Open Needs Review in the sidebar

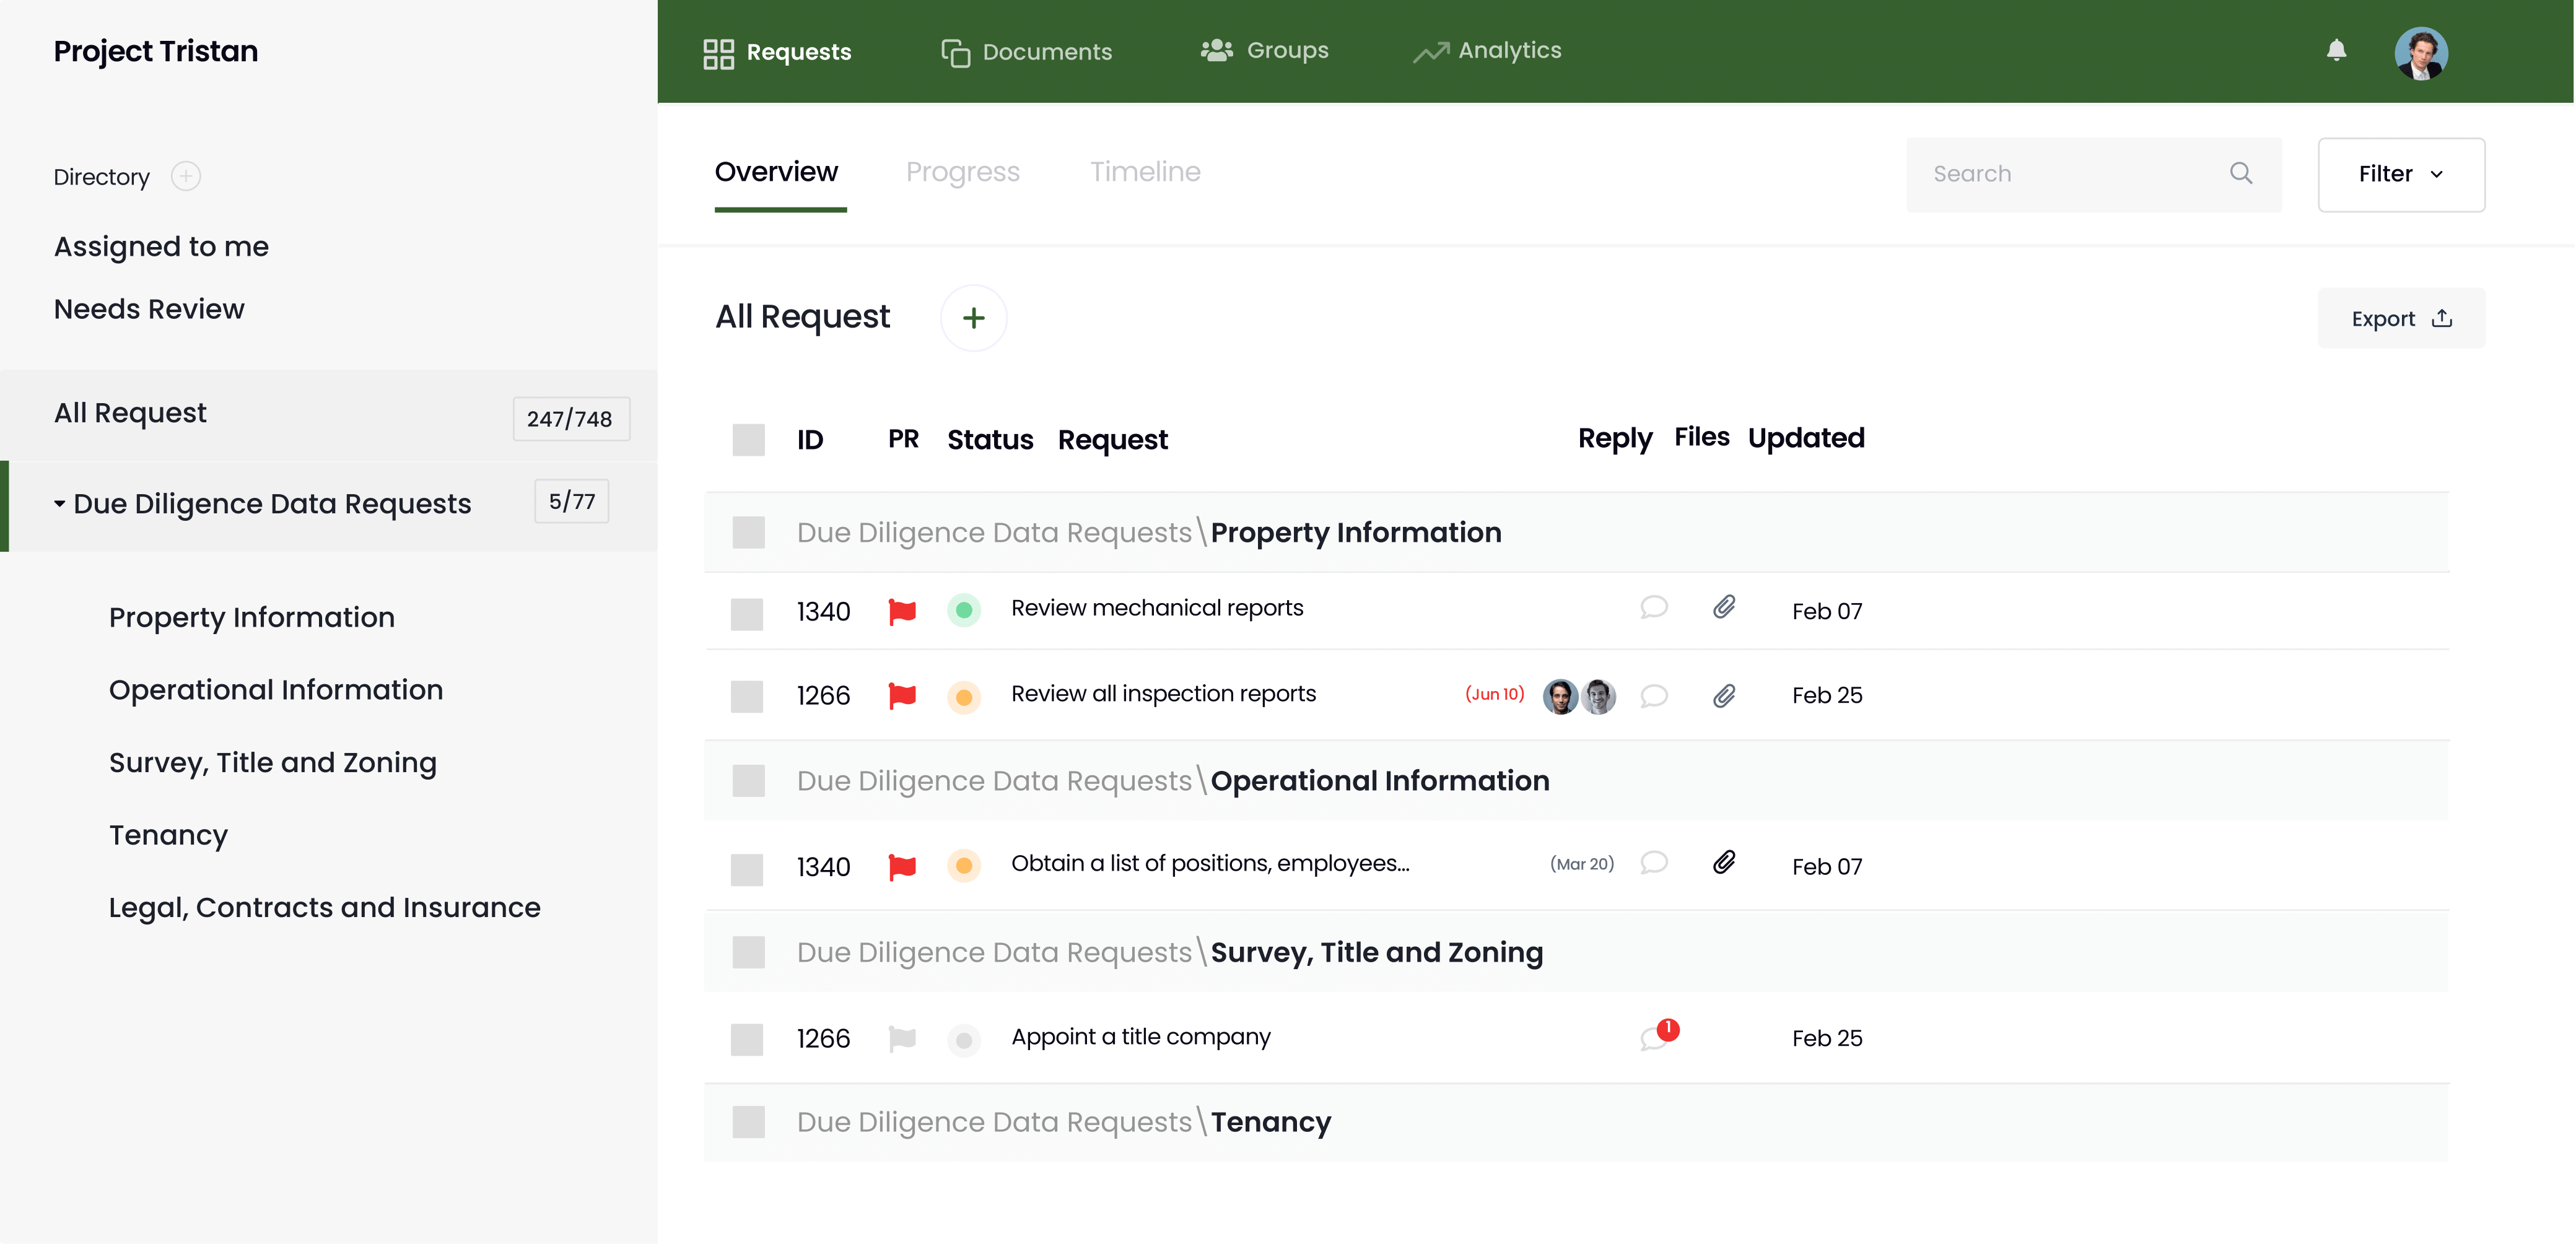tap(149, 309)
